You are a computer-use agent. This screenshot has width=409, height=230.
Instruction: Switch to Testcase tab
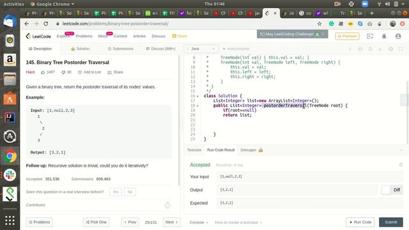(194, 150)
